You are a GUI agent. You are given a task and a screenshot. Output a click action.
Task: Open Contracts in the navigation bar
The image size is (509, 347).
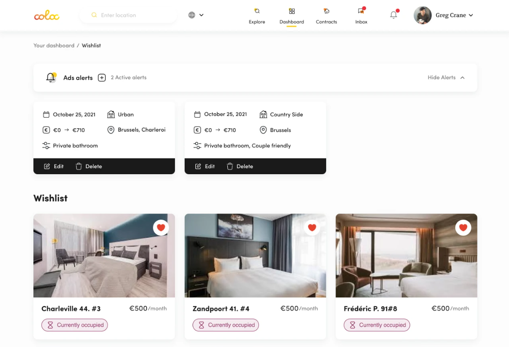[326, 16]
